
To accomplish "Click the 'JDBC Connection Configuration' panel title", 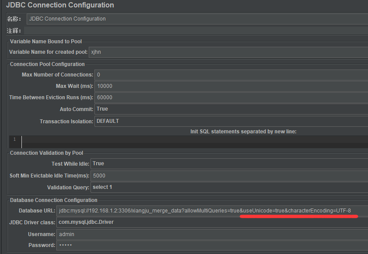I will 60,5.
